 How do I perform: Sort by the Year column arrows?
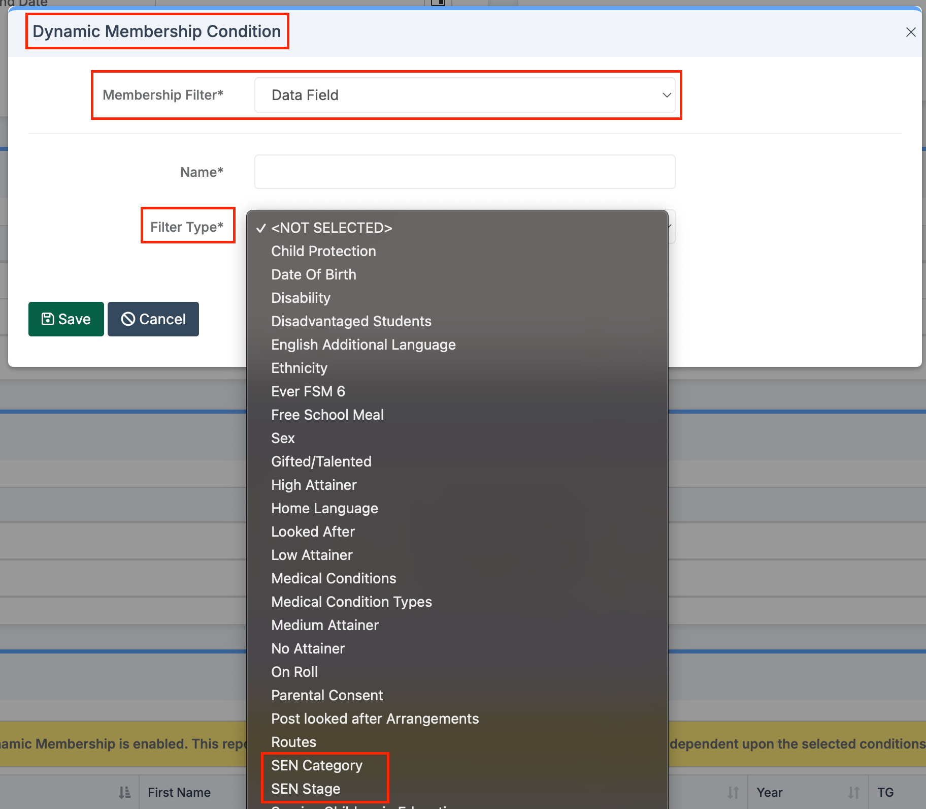coord(853,792)
